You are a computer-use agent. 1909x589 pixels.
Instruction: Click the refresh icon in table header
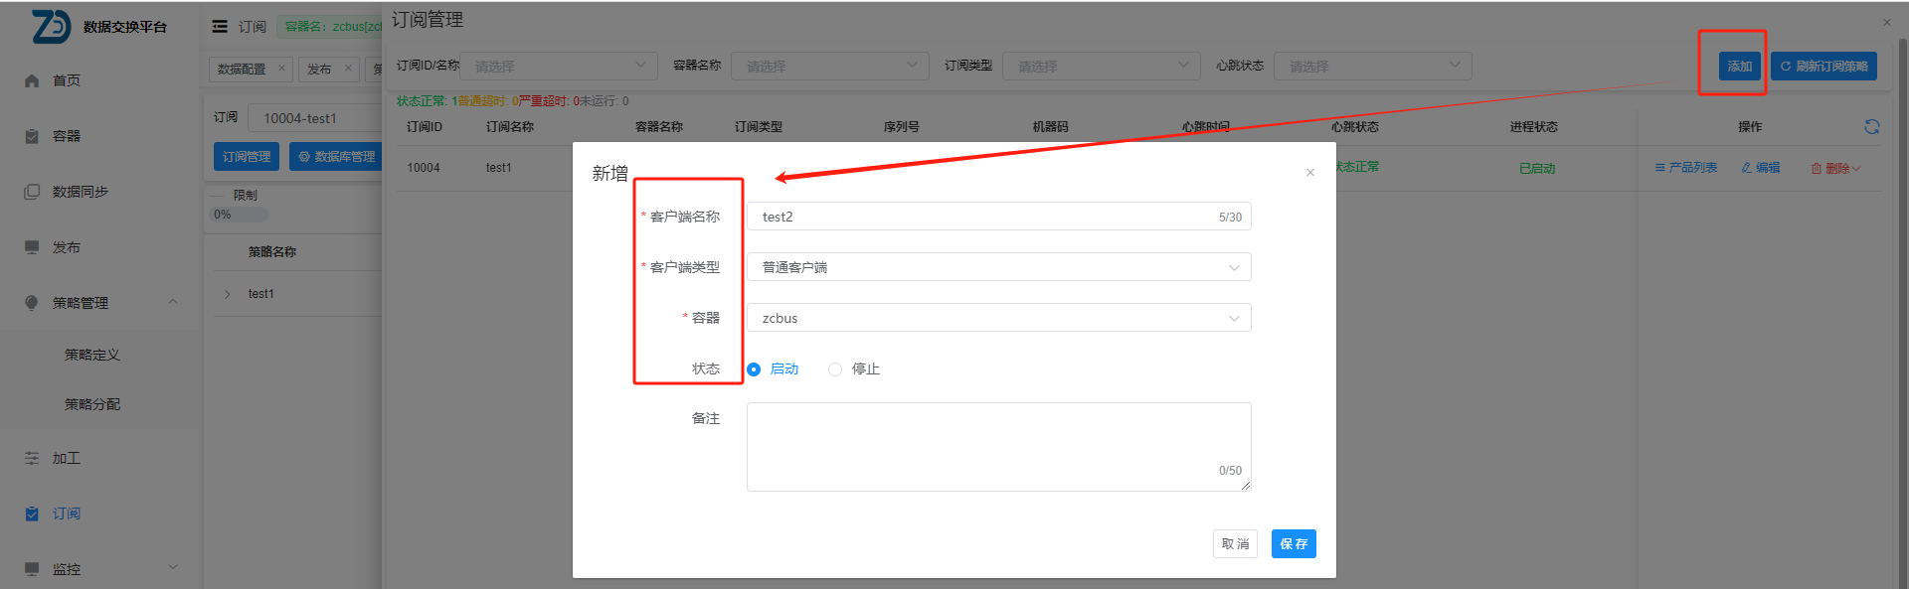[x=1871, y=126]
